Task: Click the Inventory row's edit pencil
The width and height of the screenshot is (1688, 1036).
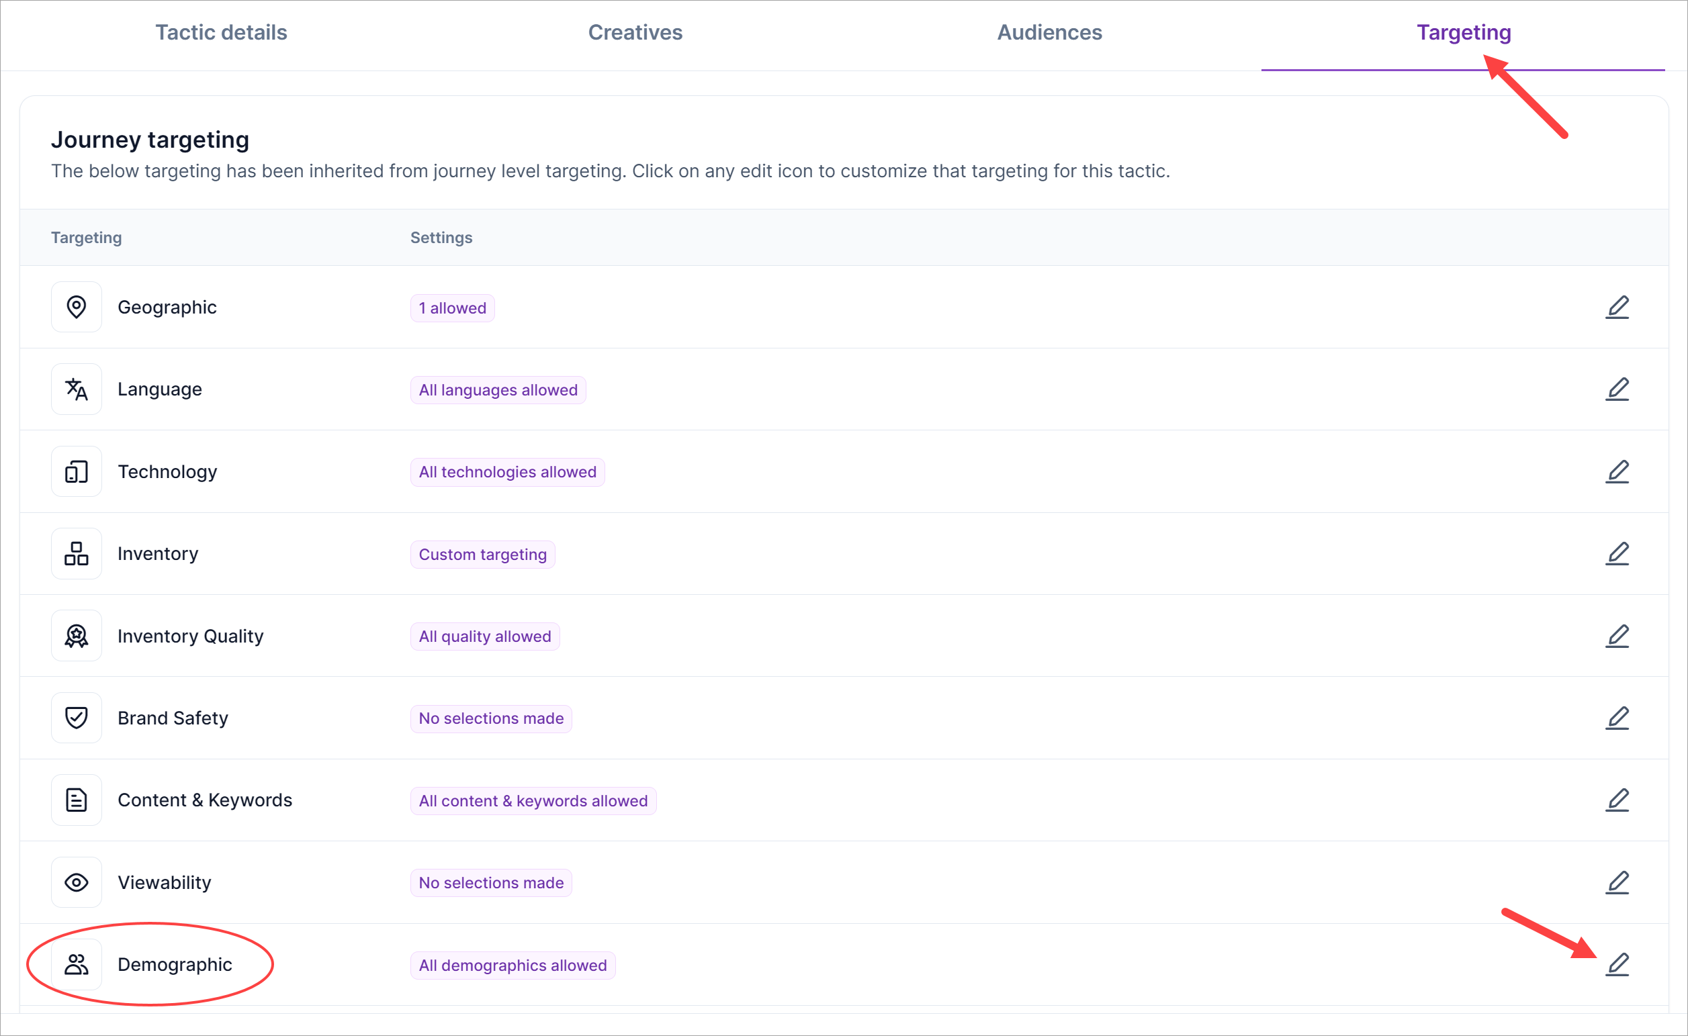Action: (1617, 553)
